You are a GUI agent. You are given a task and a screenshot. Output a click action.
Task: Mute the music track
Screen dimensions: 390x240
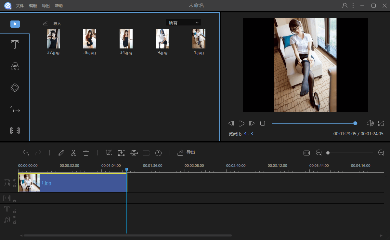pos(15,217)
